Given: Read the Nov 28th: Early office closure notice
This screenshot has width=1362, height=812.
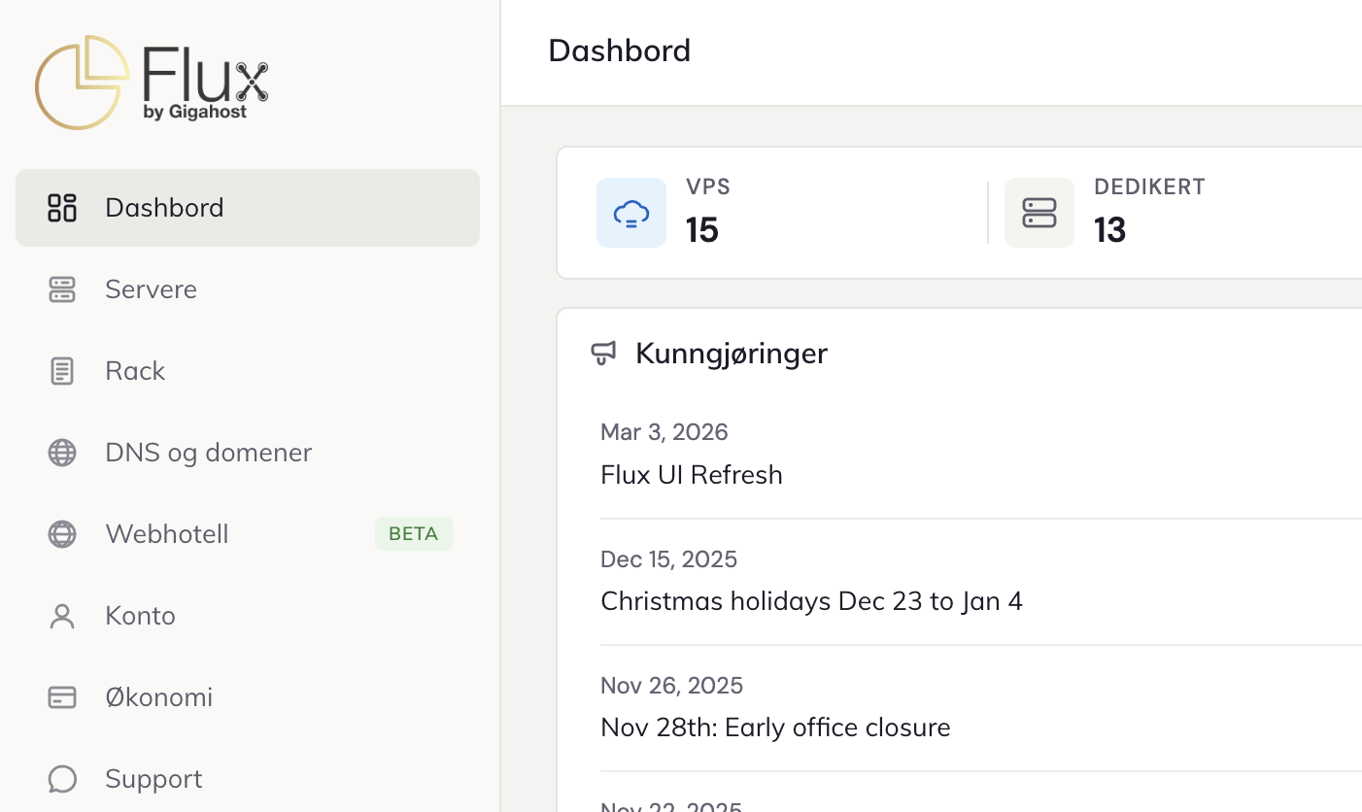Looking at the screenshot, I should [x=775, y=727].
